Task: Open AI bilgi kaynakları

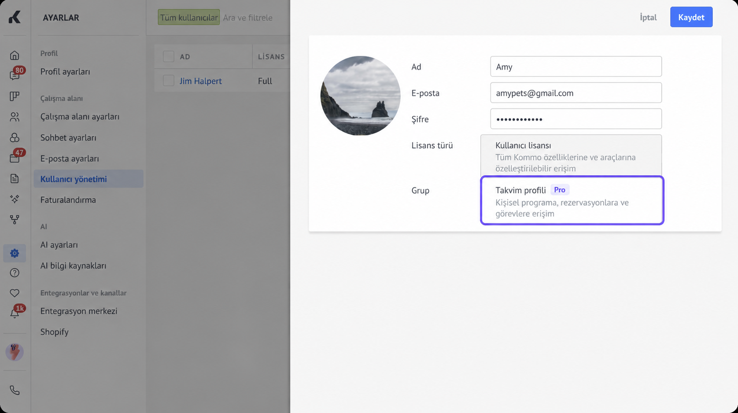Action: [73, 266]
